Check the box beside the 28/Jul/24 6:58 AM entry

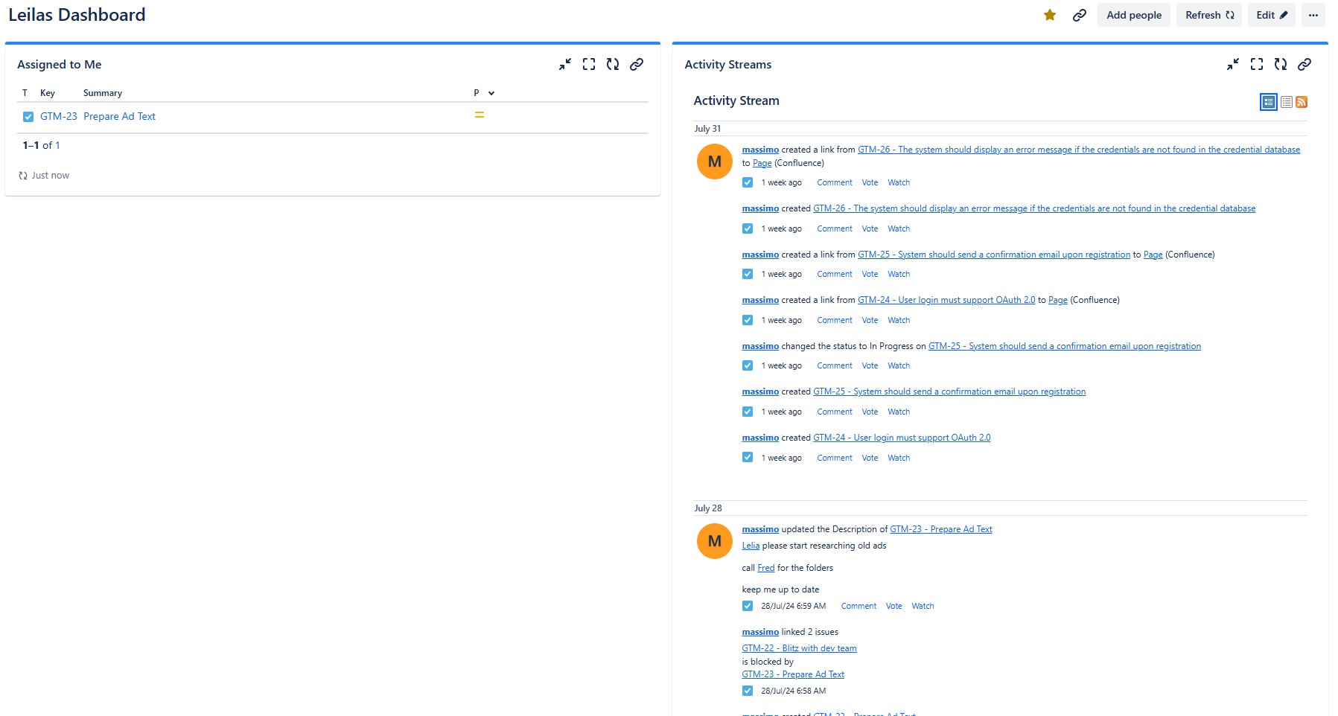click(747, 691)
